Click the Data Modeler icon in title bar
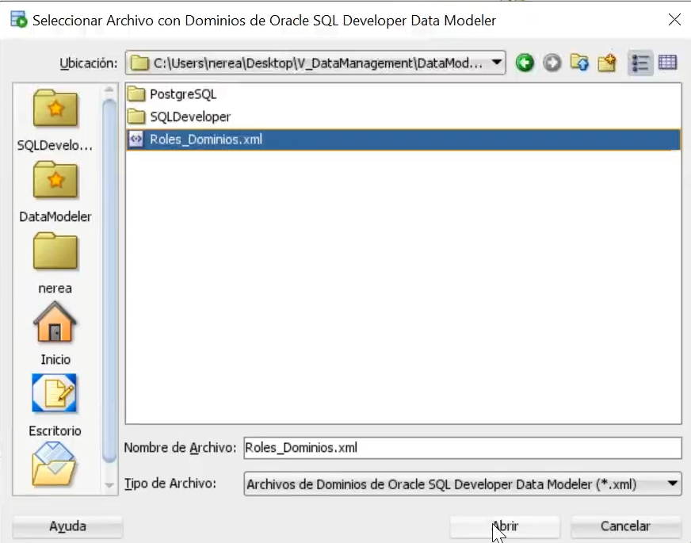691x543 pixels. click(18, 20)
